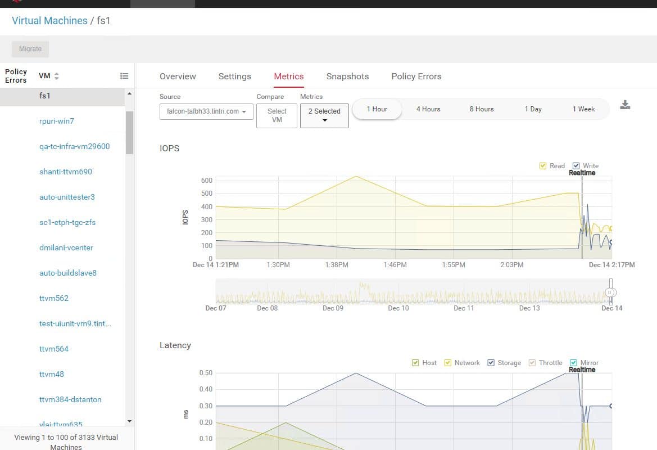Select the 4 Hours time range
This screenshot has width=657, height=450.
(x=428, y=109)
